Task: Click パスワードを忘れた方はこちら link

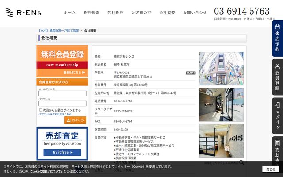Action: click(55, 114)
